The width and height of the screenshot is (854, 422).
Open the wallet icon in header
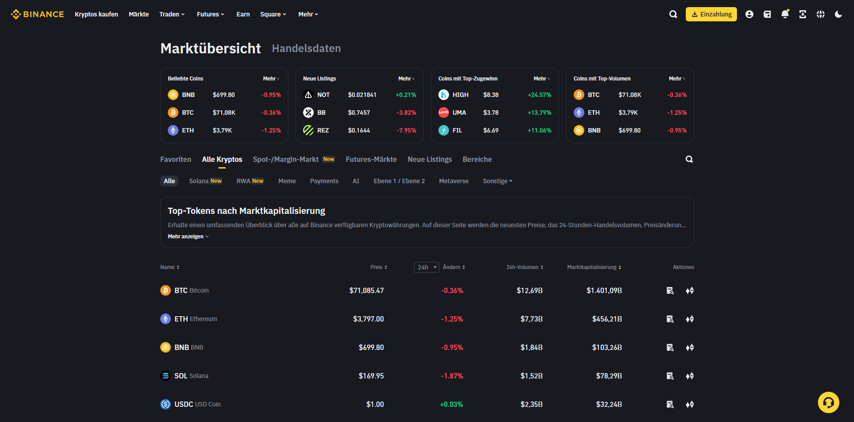pyautogui.click(x=767, y=14)
